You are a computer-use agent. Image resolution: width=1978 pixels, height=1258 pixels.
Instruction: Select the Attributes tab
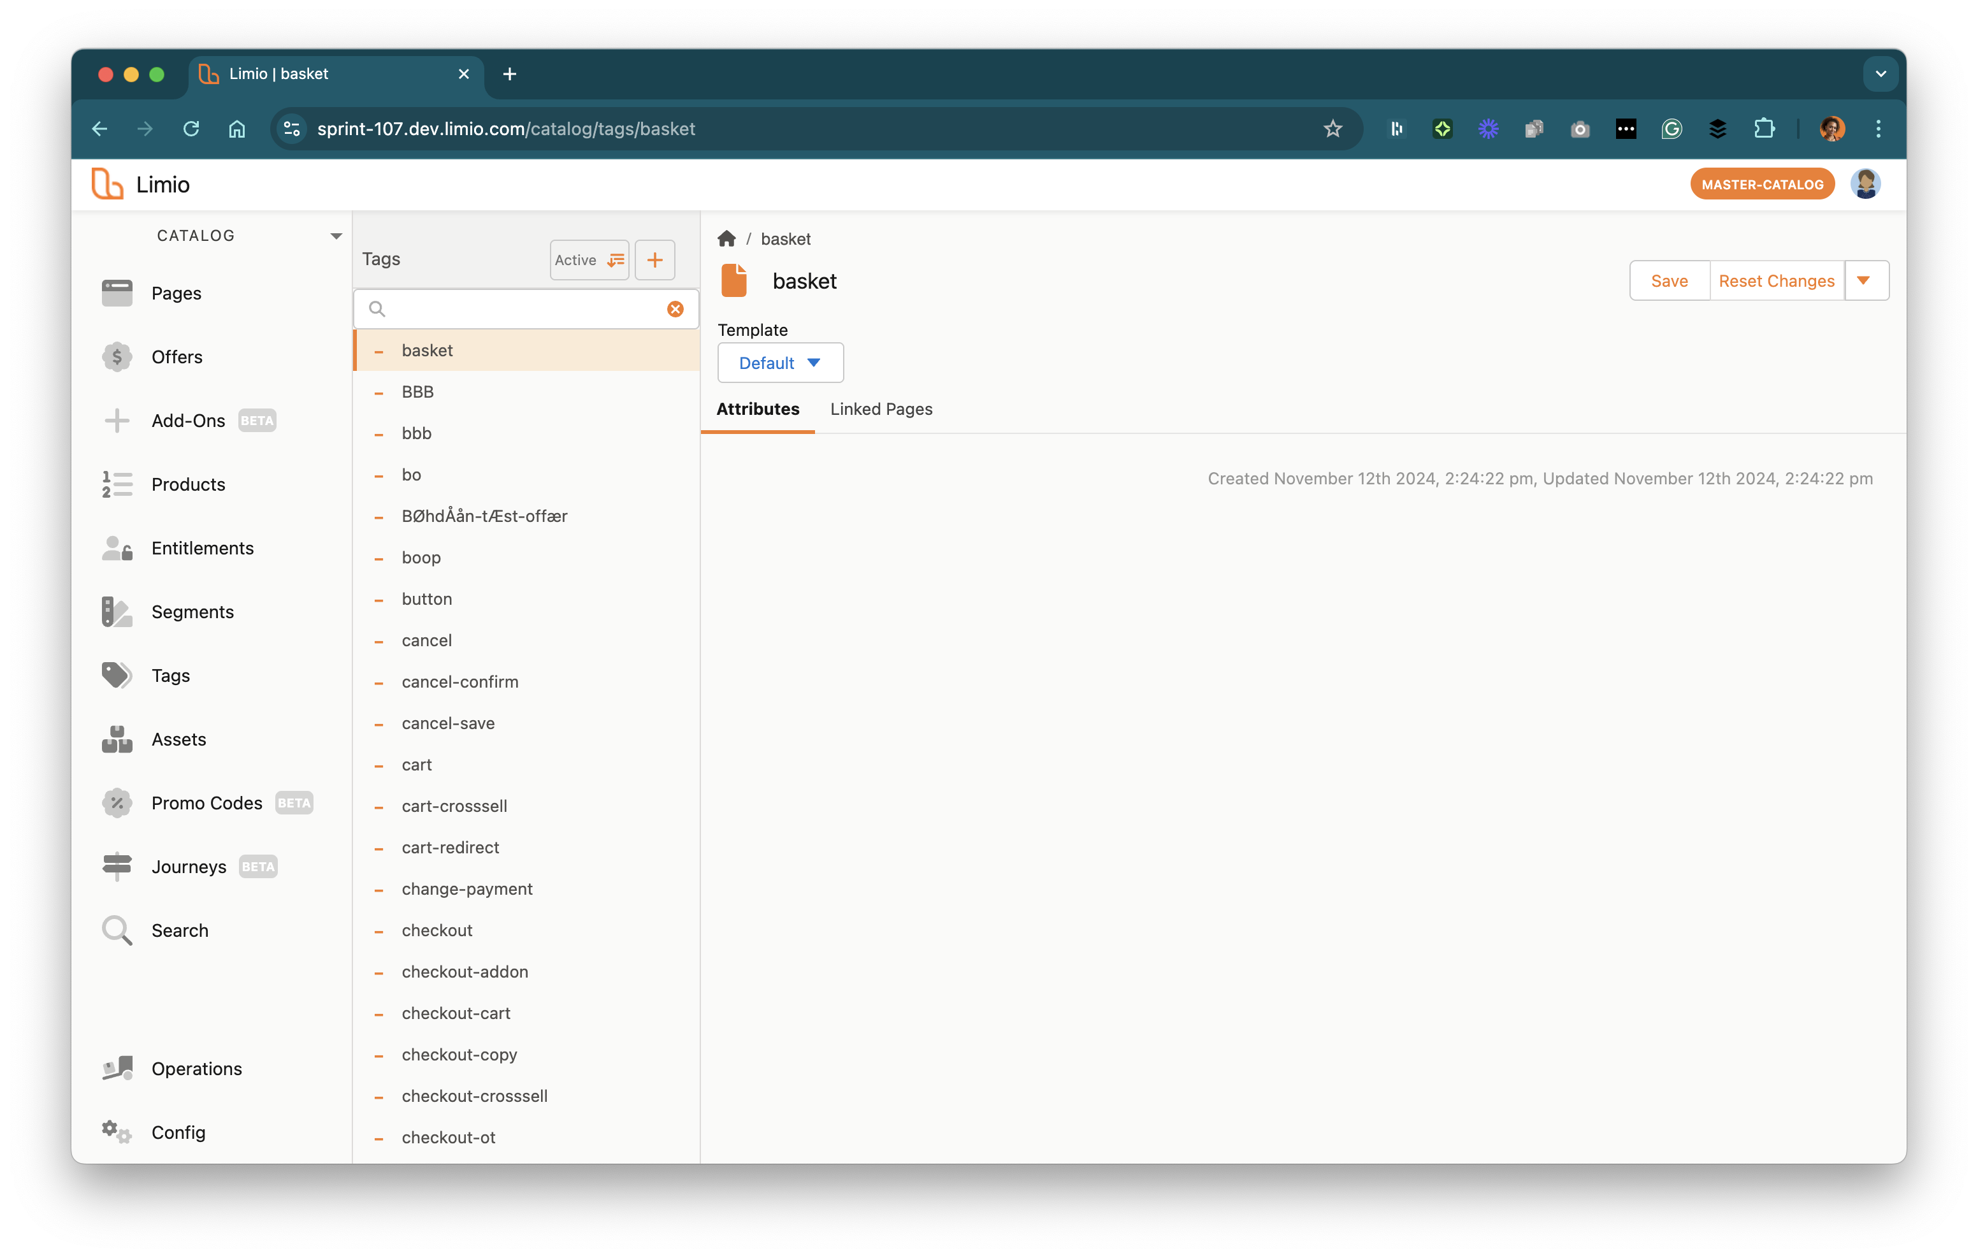tap(757, 409)
